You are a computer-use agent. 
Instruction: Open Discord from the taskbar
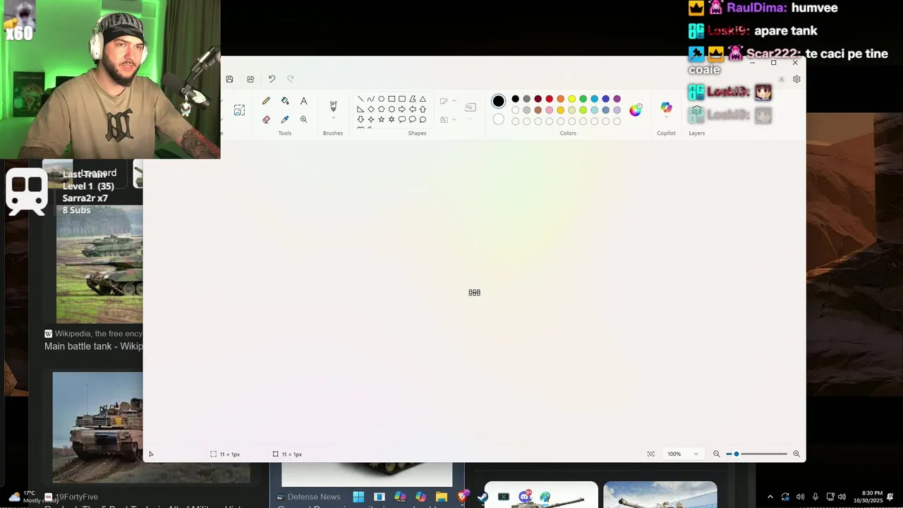coord(524,497)
